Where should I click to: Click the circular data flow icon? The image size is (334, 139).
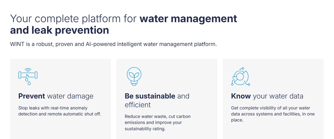pyautogui.click(x=240, y=76)
